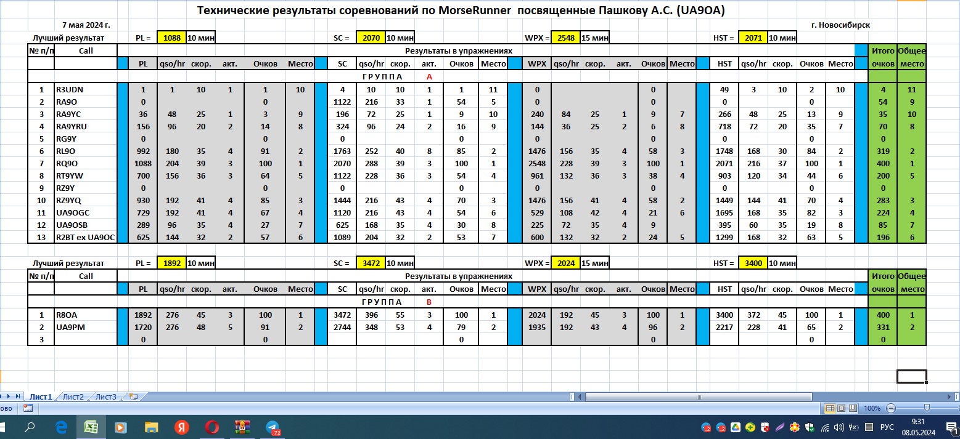The image size is (960, 439).
Task: Switch to Page Layout view
Action: (x=841, y=408)
